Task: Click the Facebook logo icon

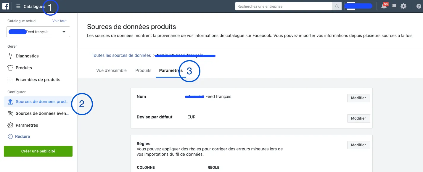Action: [x=6, y=6]
